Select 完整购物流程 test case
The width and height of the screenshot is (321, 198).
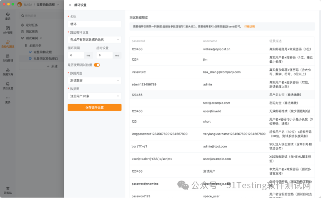click(x=42, y=52)
